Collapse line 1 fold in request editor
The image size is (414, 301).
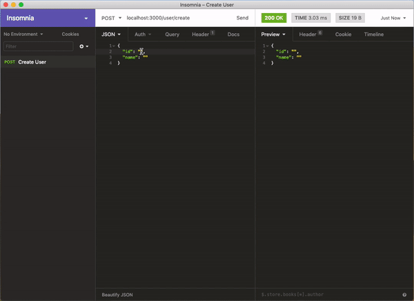(114, 46)
